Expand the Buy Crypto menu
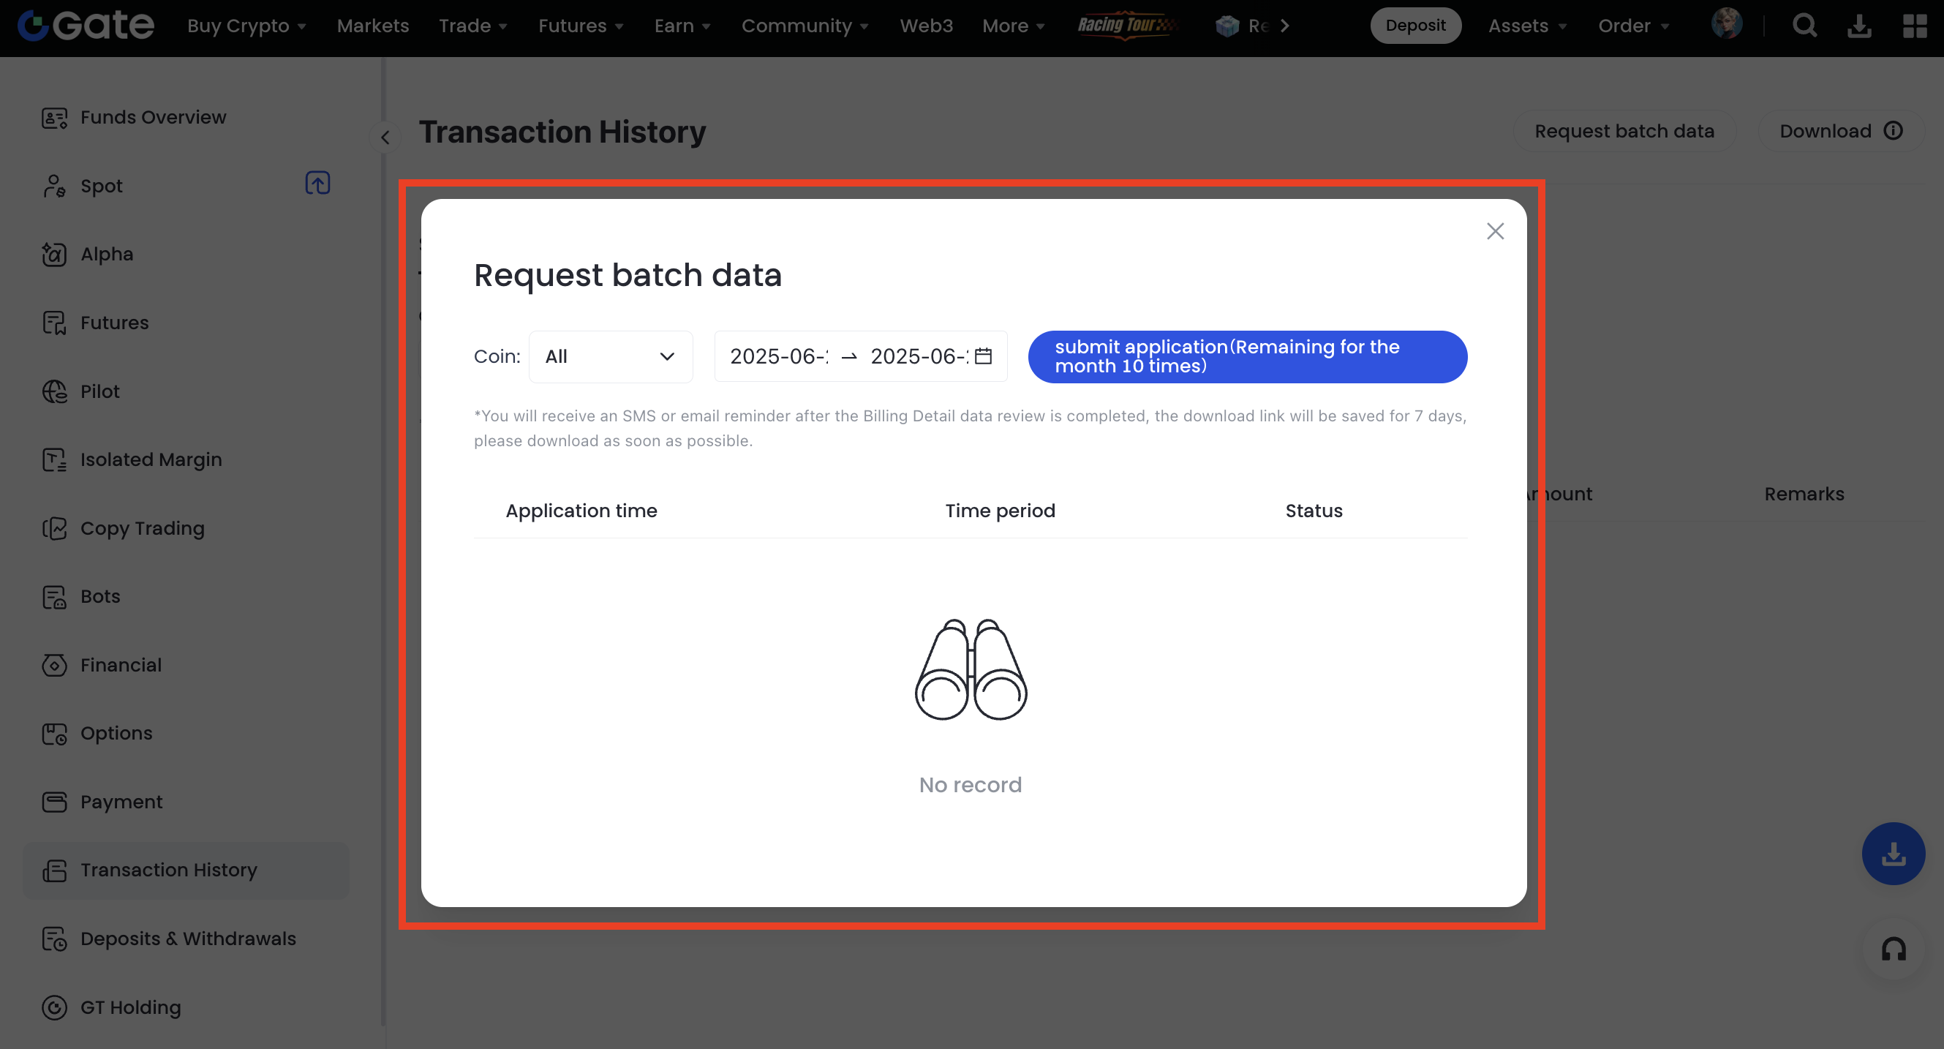The width and height of the screenshot is (1944, 1049). (246, 26)
